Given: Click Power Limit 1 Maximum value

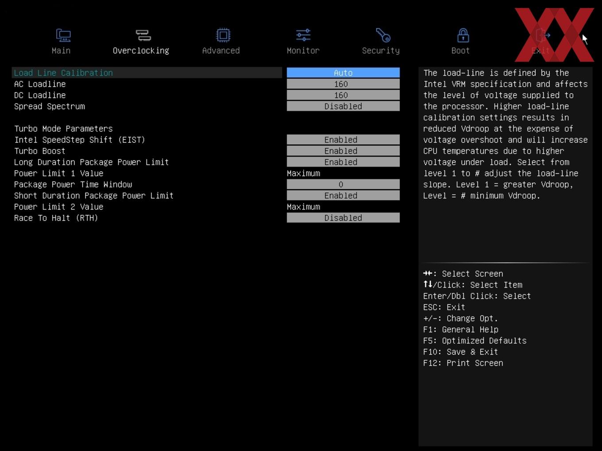Looking at the screenshot, I should pyautogui.click(x=303, y=173).
